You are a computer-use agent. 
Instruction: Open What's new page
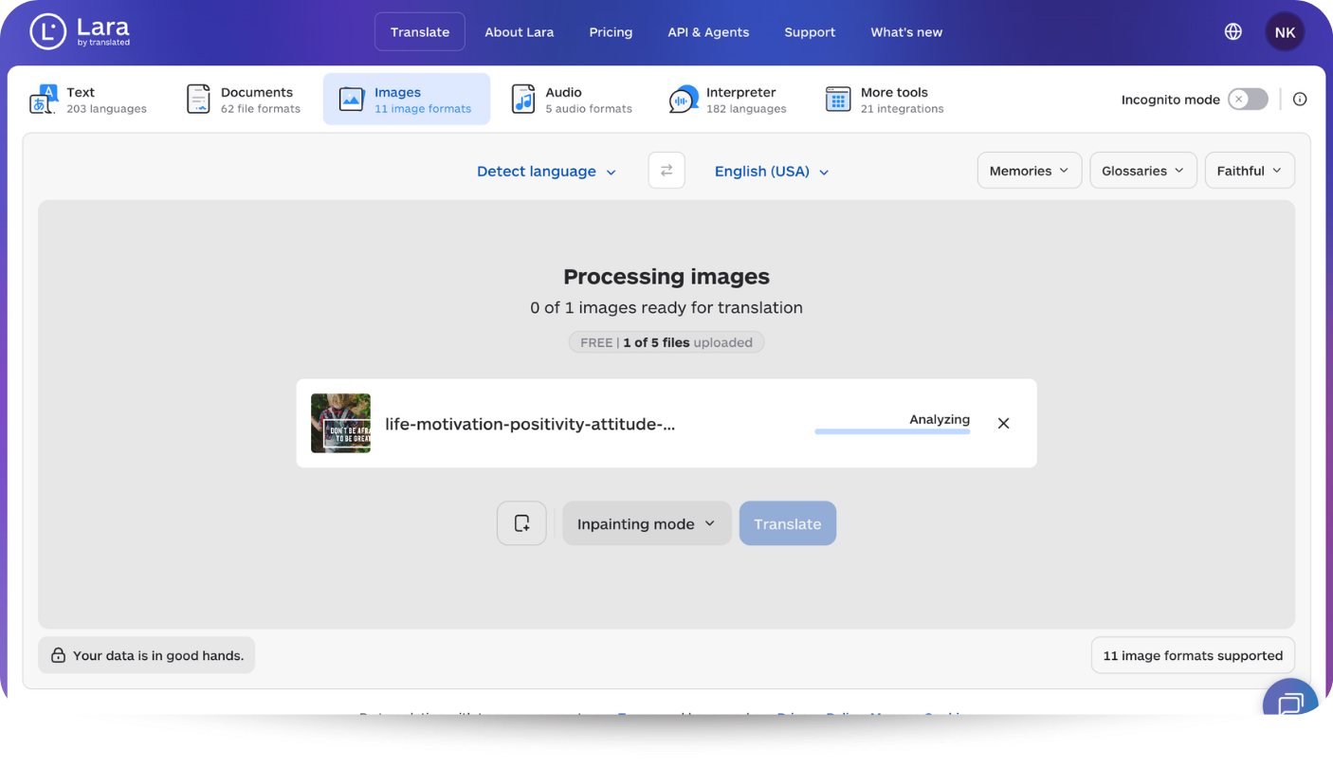tap(906, 32)
